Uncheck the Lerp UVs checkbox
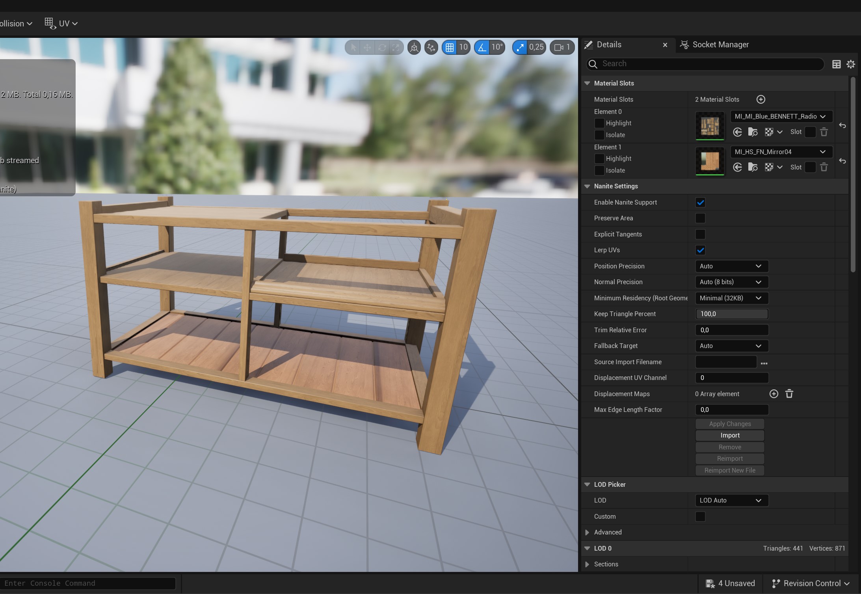The height and width of the screenshot is (594, 861). (700, 250)
